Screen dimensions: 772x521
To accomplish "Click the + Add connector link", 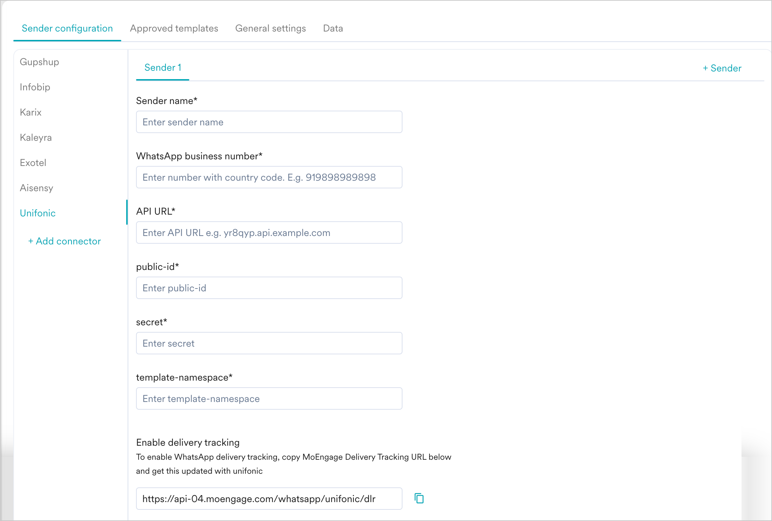I will pos(65,241).
